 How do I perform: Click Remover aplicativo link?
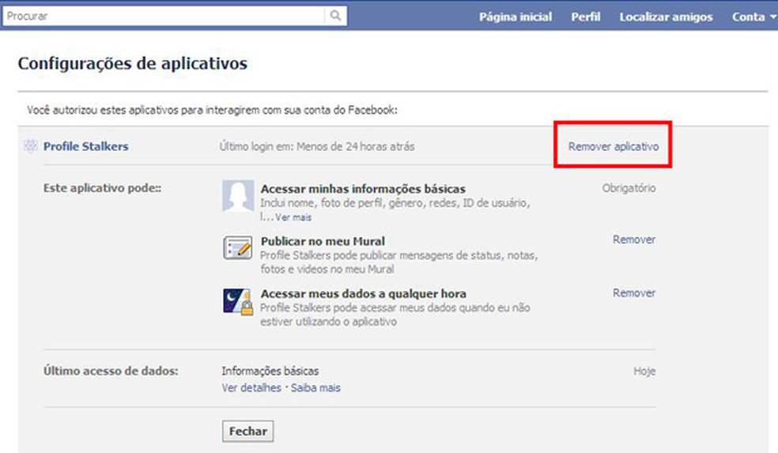click(x=614, y=146)
